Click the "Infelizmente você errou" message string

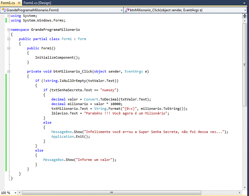[x=154, y=132]
